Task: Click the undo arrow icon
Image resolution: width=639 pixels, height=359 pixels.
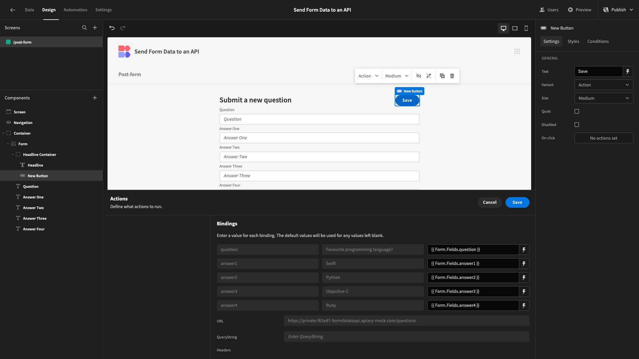Action: (112, 28)
